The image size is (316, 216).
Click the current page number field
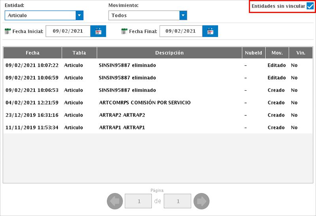pos(138,201)
